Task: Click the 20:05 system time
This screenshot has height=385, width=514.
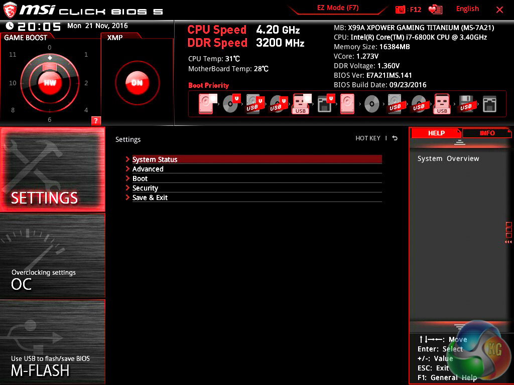Action: point(39,26)
